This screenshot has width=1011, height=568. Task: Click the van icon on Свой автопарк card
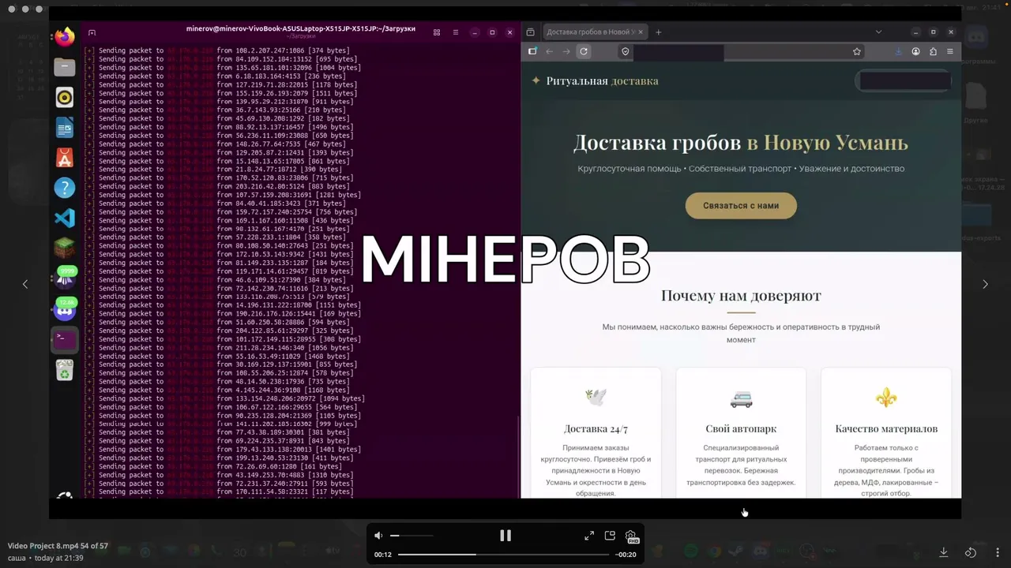coord(741,399)
